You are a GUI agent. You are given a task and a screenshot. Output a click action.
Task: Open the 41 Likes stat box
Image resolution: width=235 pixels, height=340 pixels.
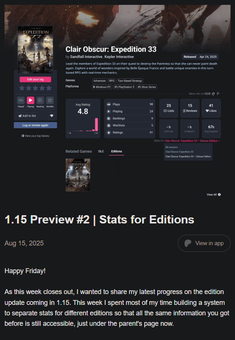point(211,108)
